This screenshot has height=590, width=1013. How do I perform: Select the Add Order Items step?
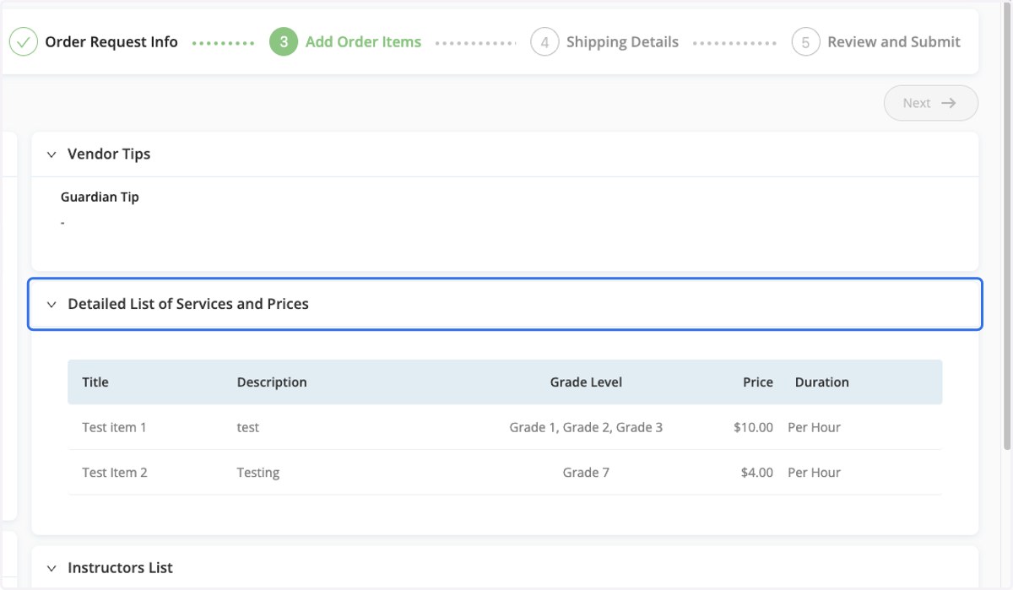coord(363,42)
